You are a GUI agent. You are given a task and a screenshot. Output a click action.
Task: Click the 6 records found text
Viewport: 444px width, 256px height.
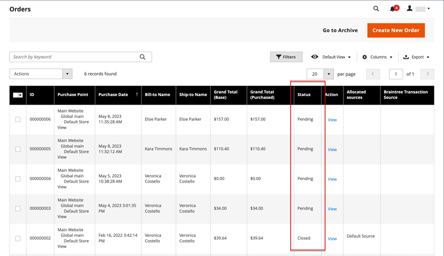[100, 73]
